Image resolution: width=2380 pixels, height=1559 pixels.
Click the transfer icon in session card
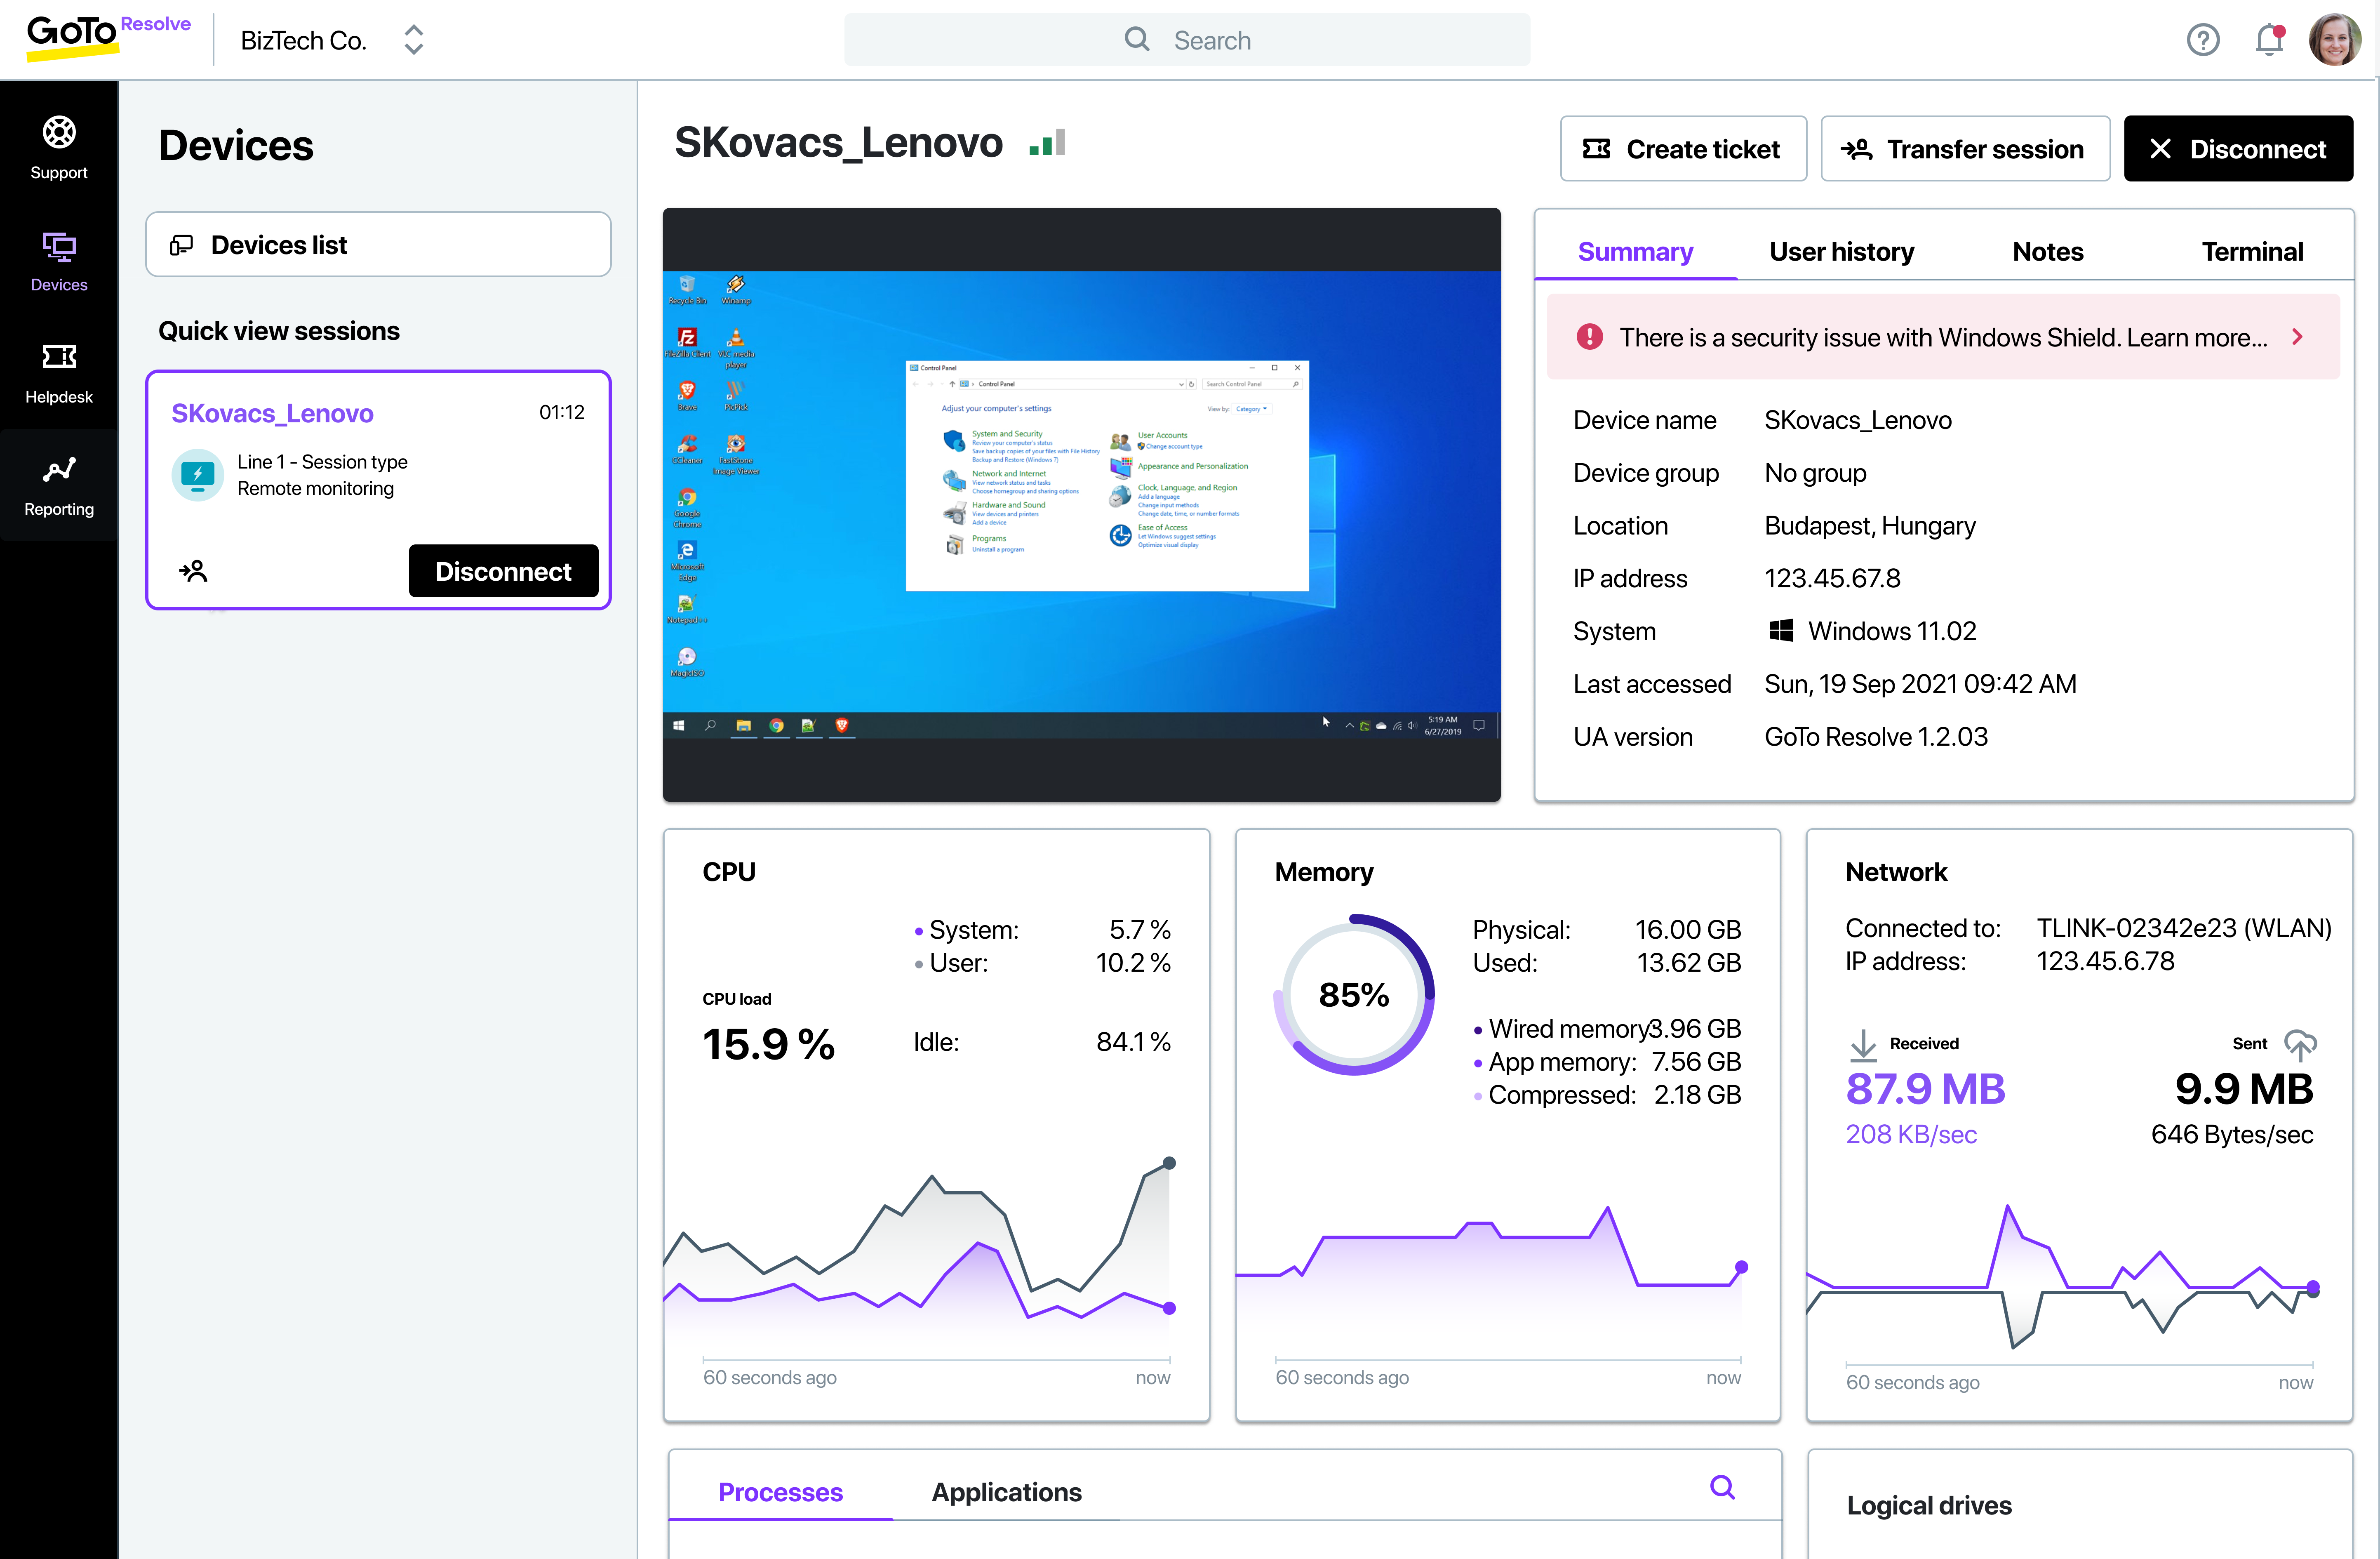point(193,571)
